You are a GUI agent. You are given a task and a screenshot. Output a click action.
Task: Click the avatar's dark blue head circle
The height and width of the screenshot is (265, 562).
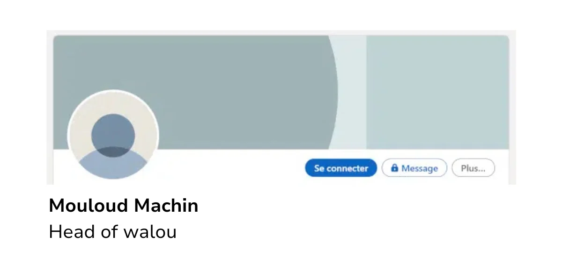coord(113,134)
